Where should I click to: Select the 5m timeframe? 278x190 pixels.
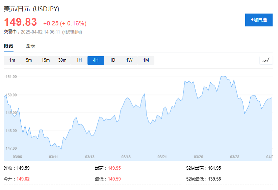coord(29,60)
